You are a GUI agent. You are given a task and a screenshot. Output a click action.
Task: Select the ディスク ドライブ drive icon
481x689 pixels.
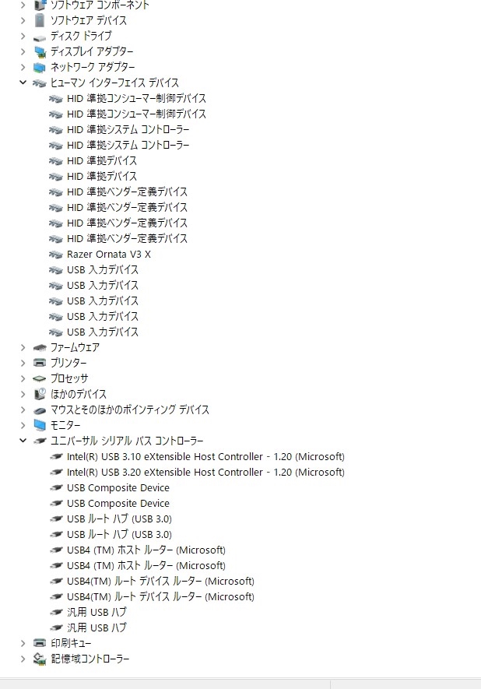(x=40, y=38)
